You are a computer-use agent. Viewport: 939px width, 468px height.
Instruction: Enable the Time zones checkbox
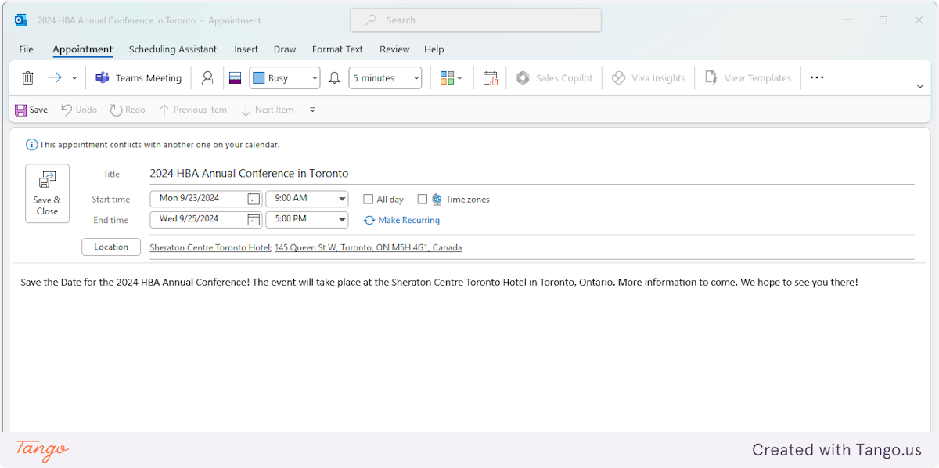pos(423,200)
